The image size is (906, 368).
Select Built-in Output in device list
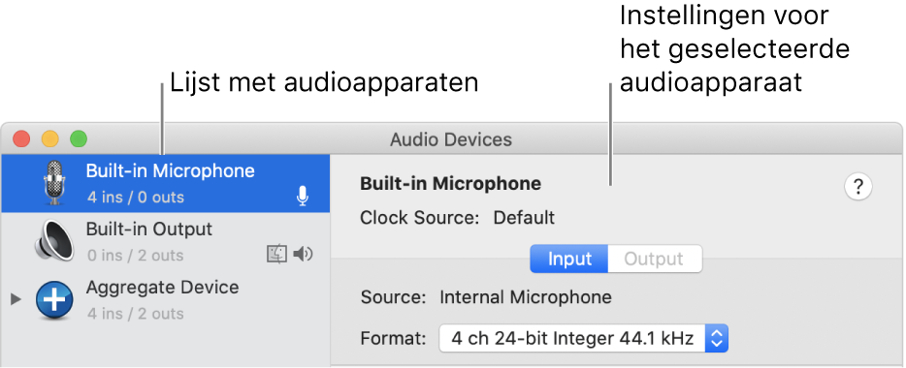166,242
